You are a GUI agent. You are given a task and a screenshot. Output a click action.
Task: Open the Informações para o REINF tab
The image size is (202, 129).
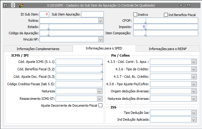pos(167,49)
